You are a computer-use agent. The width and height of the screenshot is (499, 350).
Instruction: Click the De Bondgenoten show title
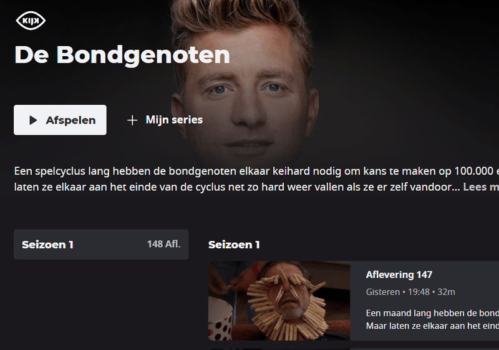(x=122, y=55)
